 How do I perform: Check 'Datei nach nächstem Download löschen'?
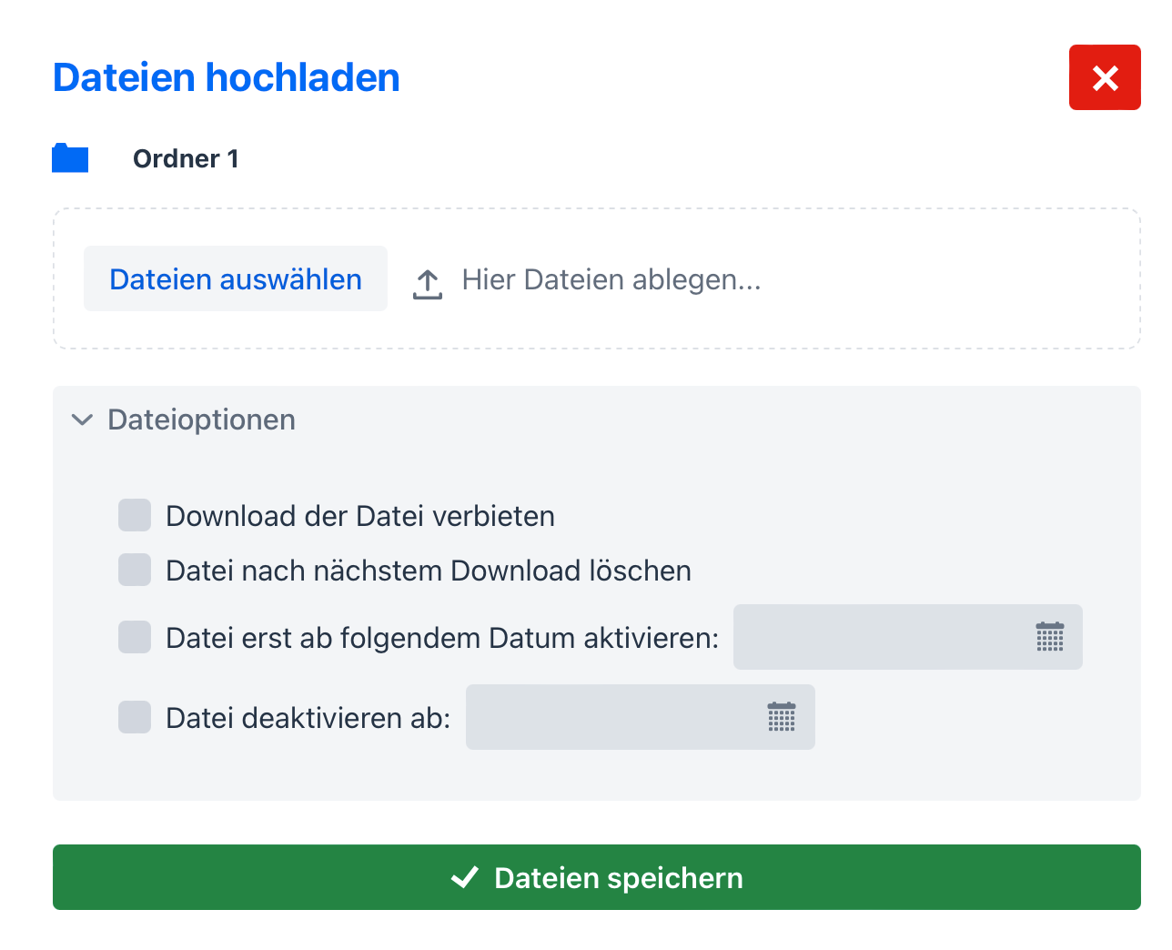point(135,571)
